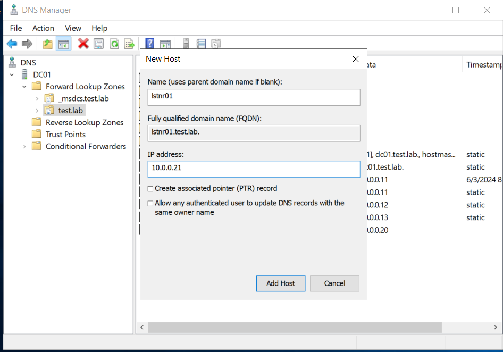The height and width of the screenshot is (352, 503).
Task: Enable Create associated pointer (PTR) record
Action: tap(150, 189)
